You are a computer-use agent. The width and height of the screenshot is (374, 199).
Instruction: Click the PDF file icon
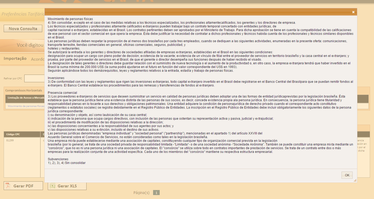[8, 186]
